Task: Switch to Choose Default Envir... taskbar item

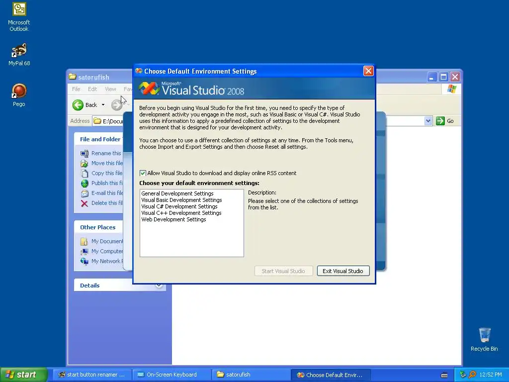Action: click(x=331, y=375)
